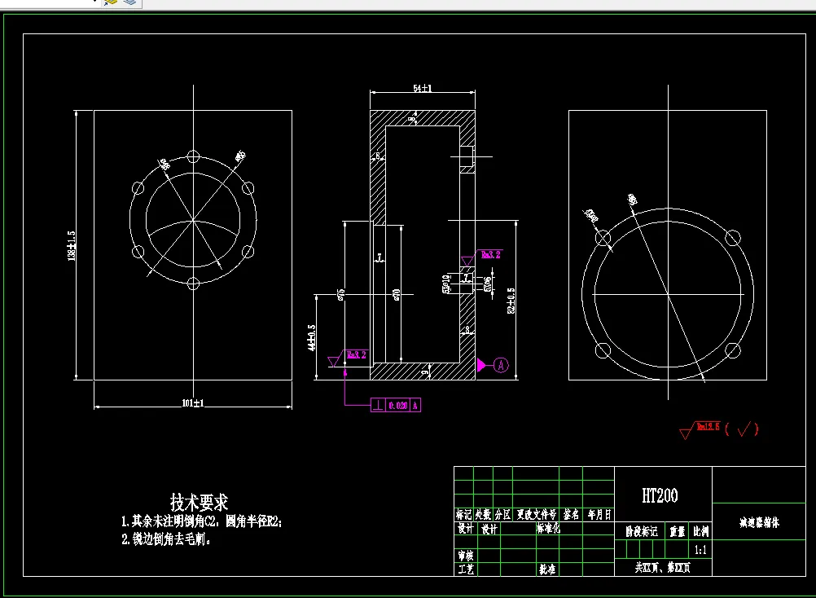Select the ø85 dimension in the six-hole view
Viewport: 816px width, 598px height.
[x=239, y=156]
